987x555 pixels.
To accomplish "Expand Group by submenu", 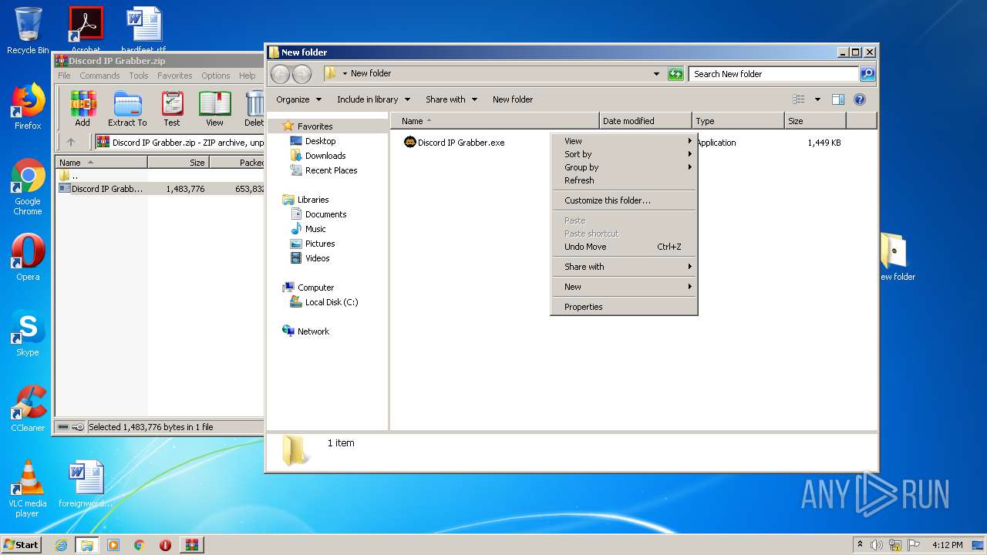I will tap(625, 167).
